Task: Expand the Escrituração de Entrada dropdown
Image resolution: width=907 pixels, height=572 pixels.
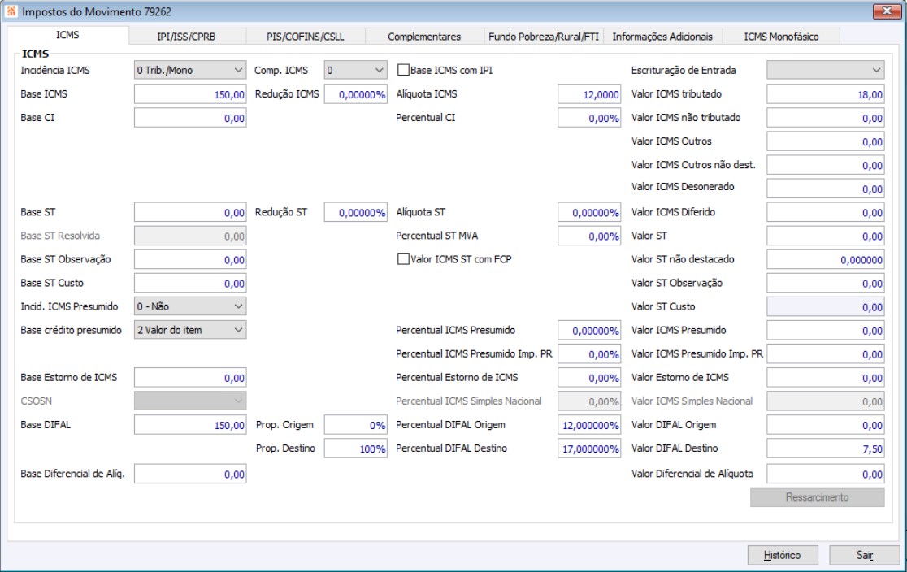Action: [826, 70]
